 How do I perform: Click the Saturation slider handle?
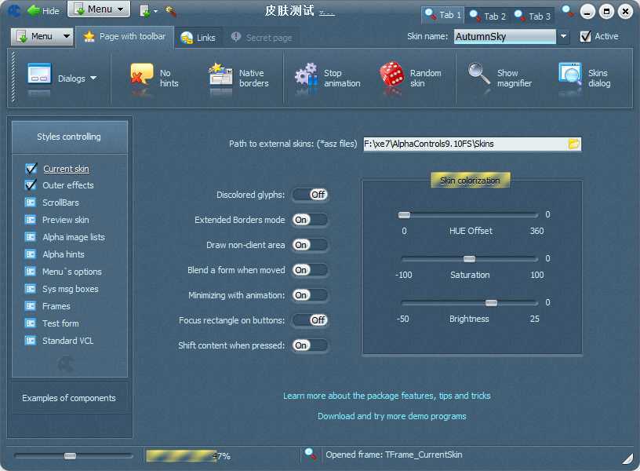(469, 258)
